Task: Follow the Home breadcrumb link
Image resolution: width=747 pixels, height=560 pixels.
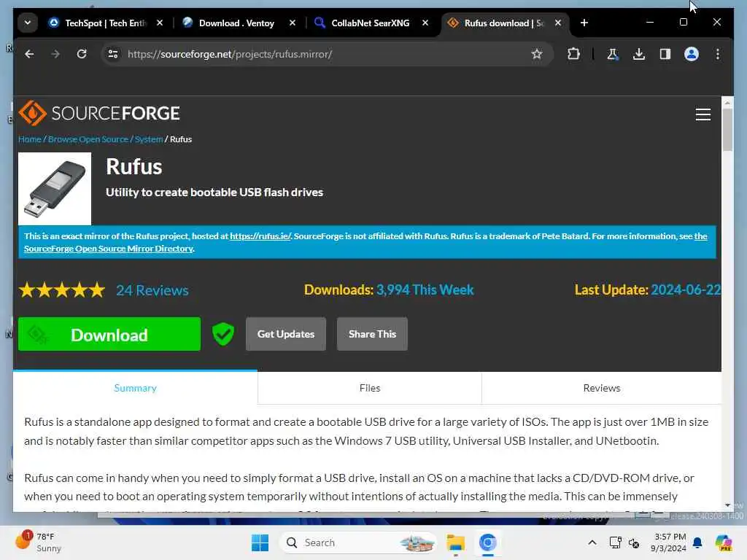Action: pyautogui.click(x=29, y=139)
